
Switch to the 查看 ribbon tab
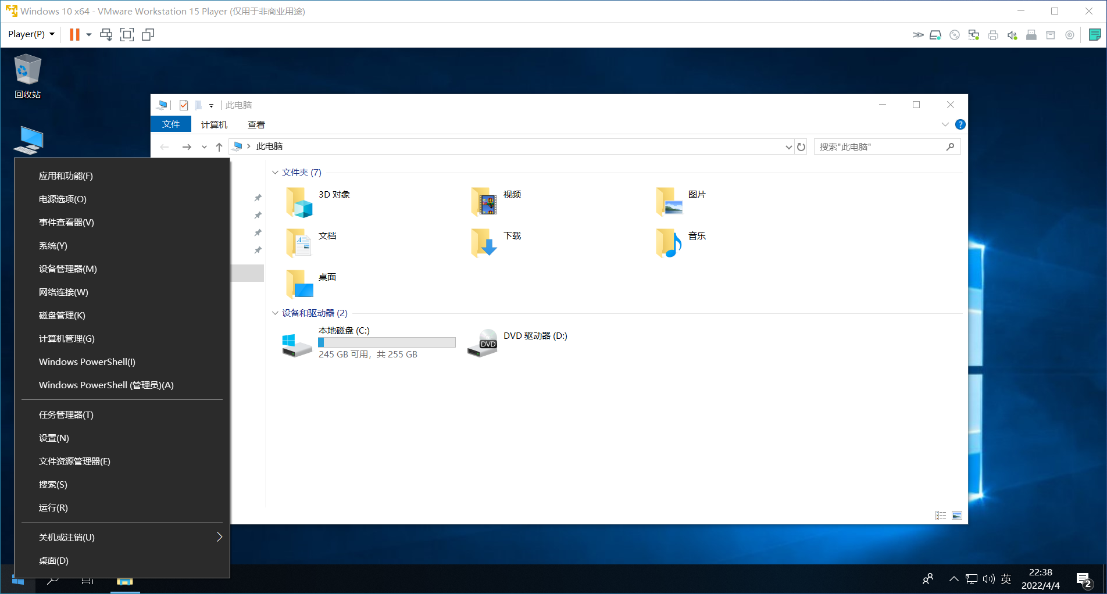click(x=256, y=124)
